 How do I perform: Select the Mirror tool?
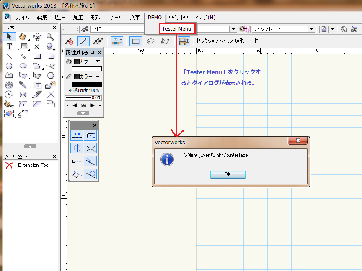click(23, 95)
